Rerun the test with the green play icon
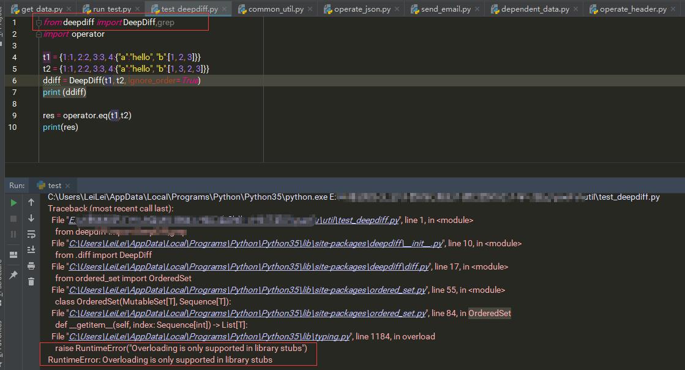The width and height of the screenshot is (685, 370). click(x=13, y=203)
